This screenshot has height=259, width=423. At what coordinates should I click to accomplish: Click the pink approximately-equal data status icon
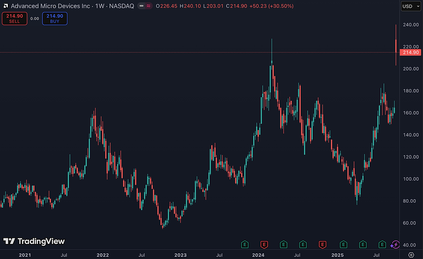click(x=148, y=6)
